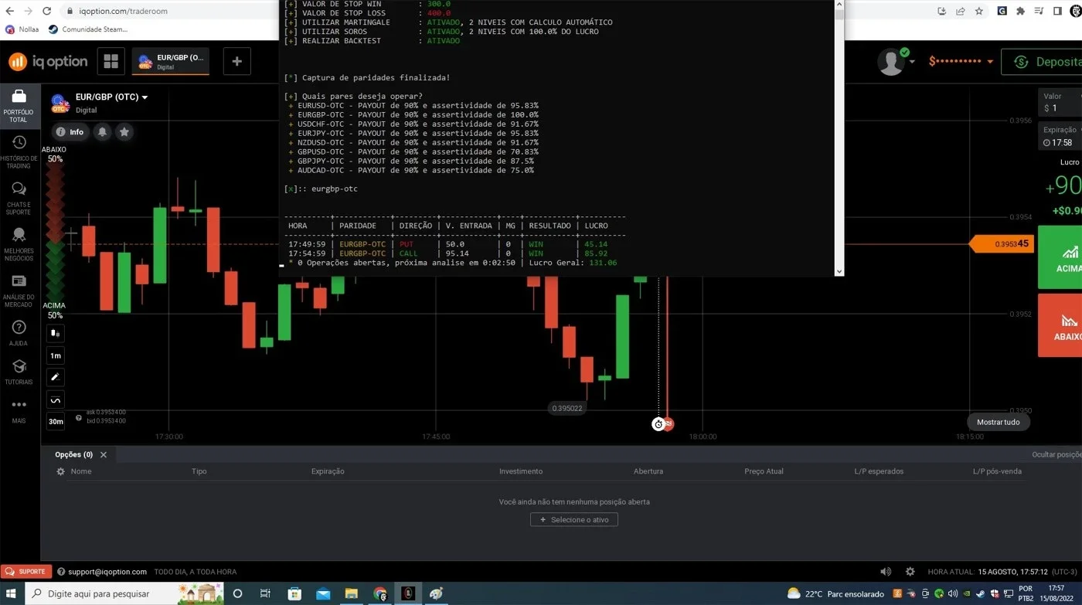Viewport: 1082px width, 605px height.
Task: Open Tutoriais in the sidebar
Action: [x=19, y=372]
